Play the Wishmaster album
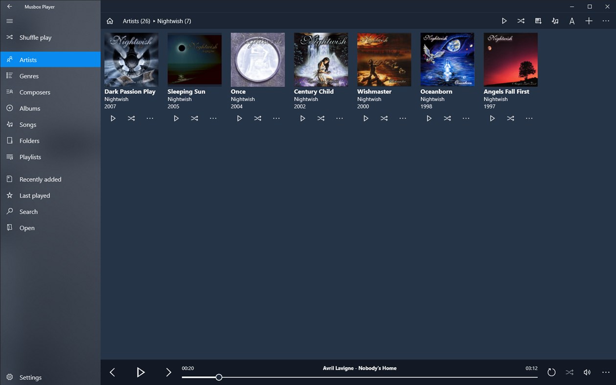 tap(365, 118)
